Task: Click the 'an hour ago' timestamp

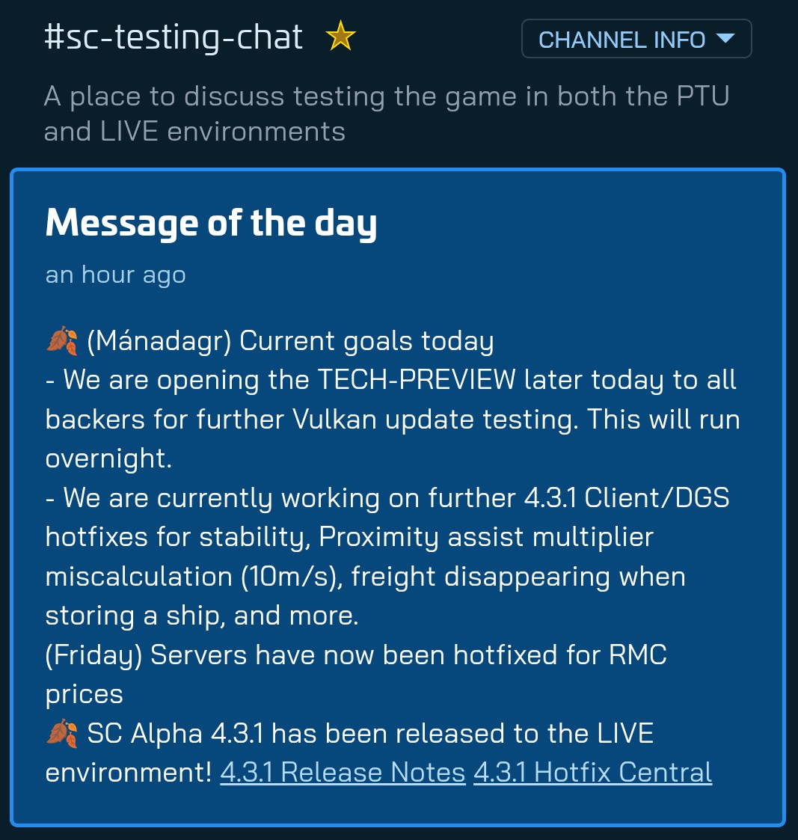Action: [x=116, y=275]
